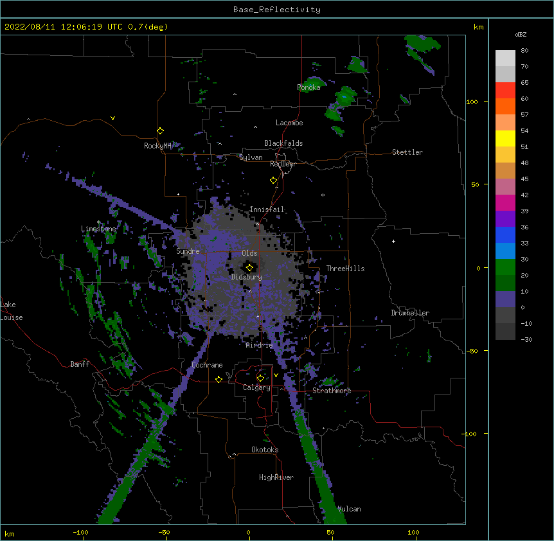Image resolution: width=554 pixels, height=541 pixels.
Task: Click the yellow radar site marker near Olds
Action: click(x=249, y=268)
